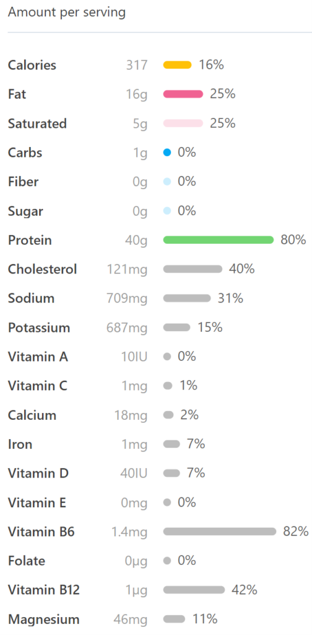Image resolution: width=312 pixels, height=635 pixels.
Task: Click the Vitamin E gray dot
Action: tap(167, 502)
